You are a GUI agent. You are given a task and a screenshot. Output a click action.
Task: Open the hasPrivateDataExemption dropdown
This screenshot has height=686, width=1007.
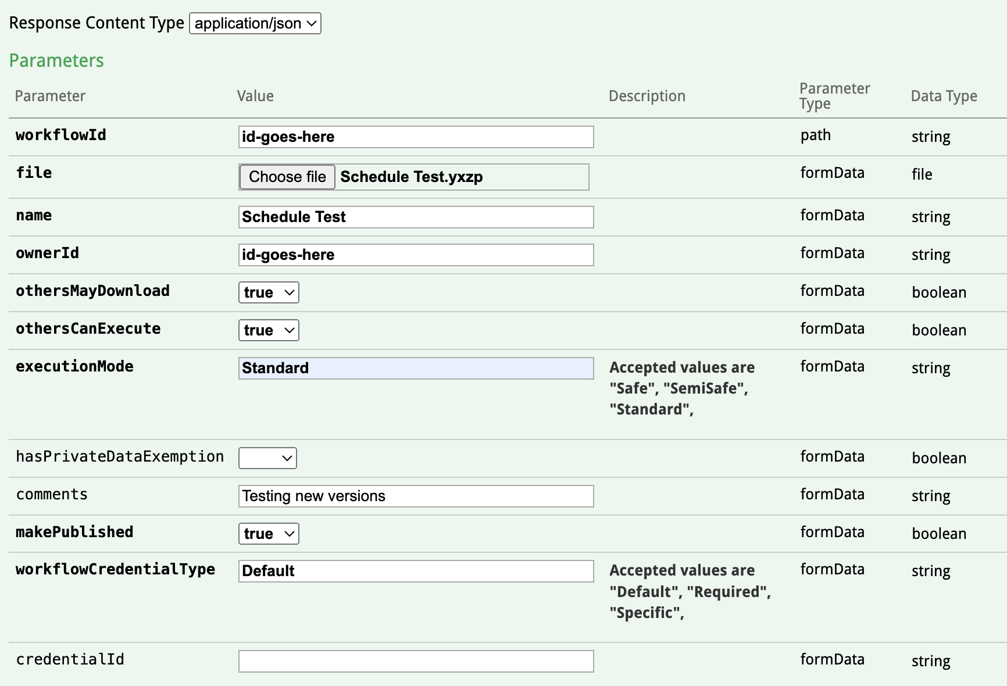pos(267,458)
